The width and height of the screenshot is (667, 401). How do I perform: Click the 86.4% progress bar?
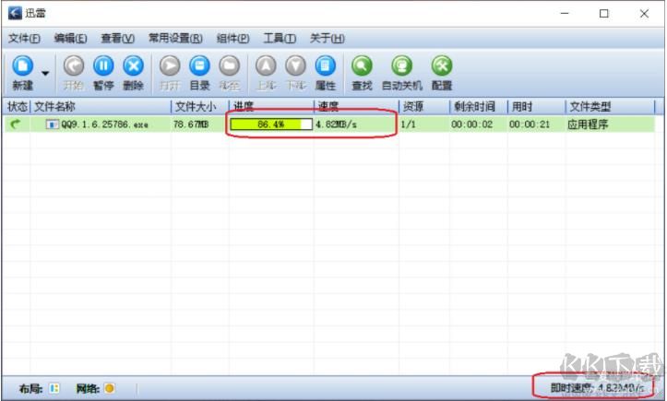coord(271,124)
